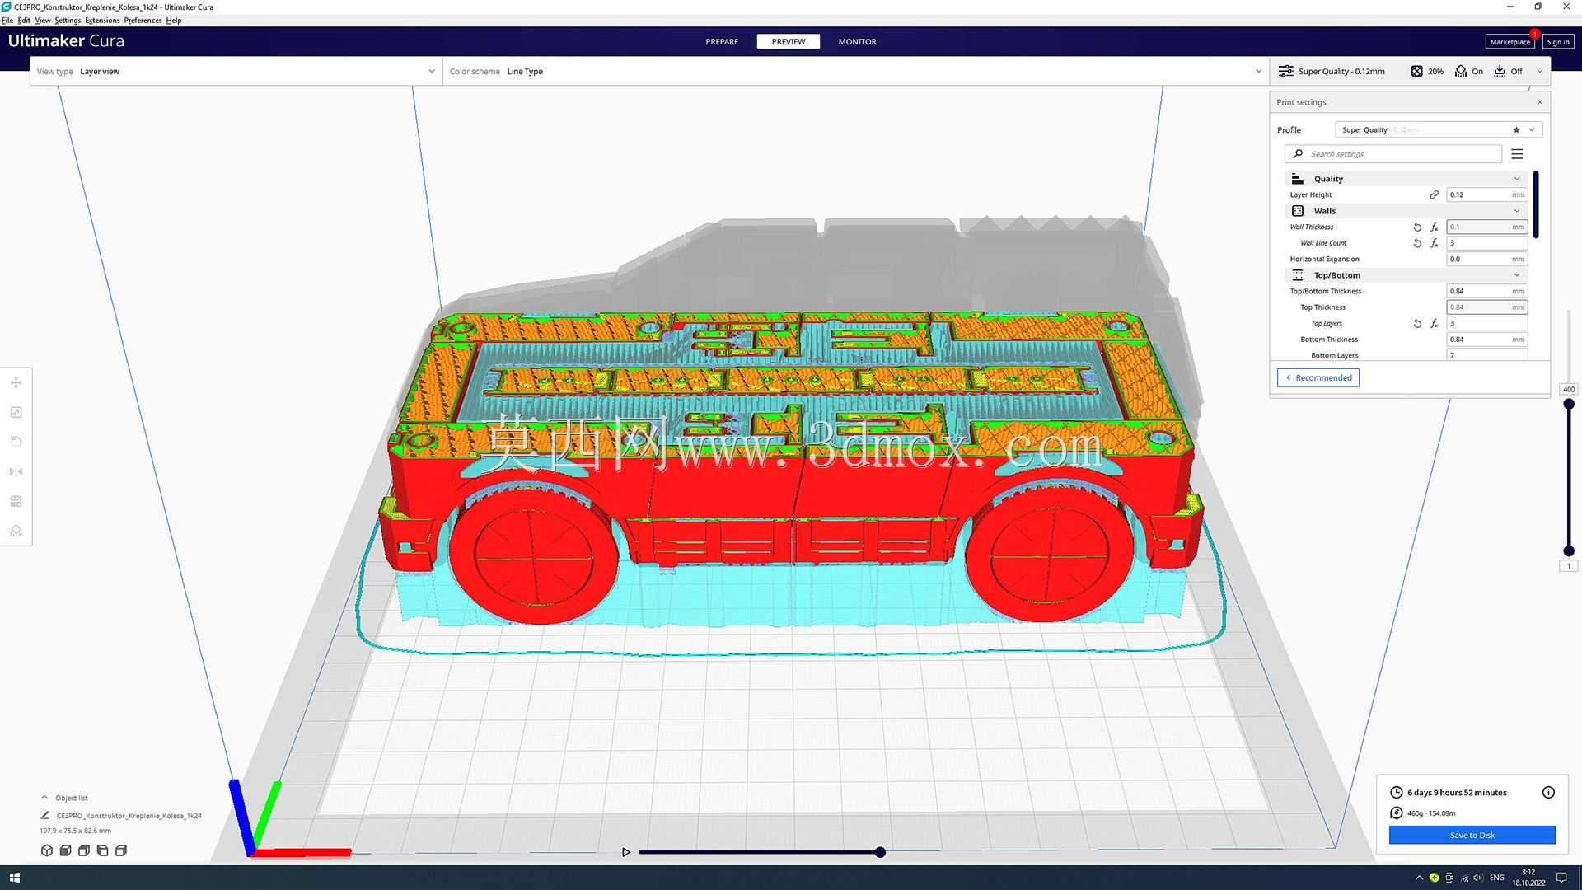The width and height of the screenshot is (1582, 890).
Task: Click the infill 20% icon in summary bar
Action: [x=1416, y=71]
